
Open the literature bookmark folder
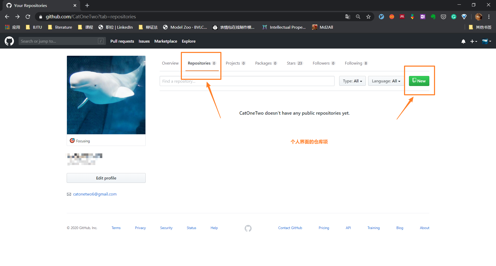(x=60, y=27)
